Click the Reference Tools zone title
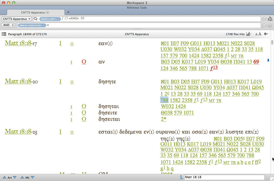Screen dimensions: 274x181 137,8
